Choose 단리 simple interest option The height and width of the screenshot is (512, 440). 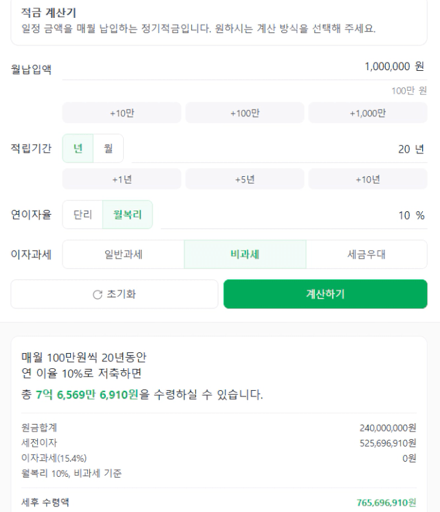[82, 215]
